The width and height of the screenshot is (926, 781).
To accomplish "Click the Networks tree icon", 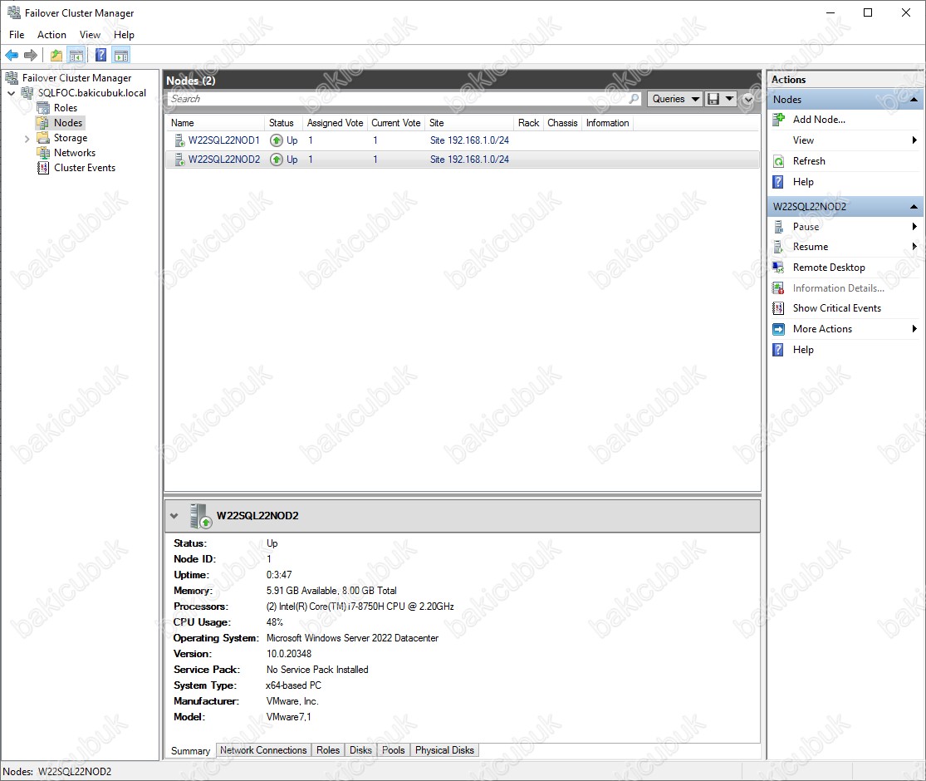I will click(x=43, y=153).
